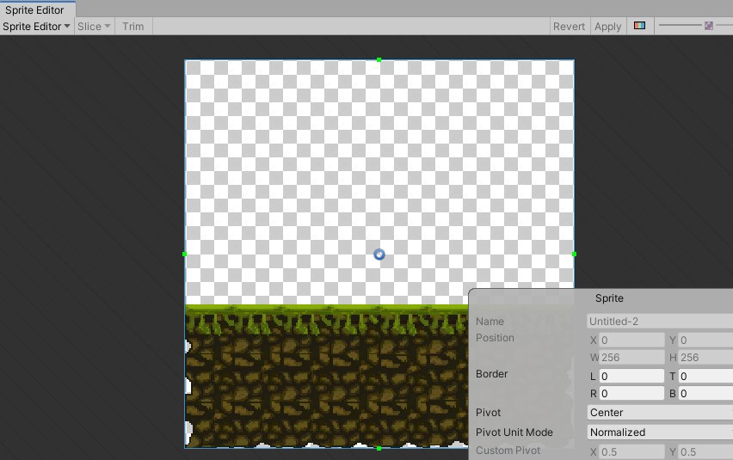Screen dimensions: 733x460
Task: Click the Custom Pivot label
Action: (508, 451)
